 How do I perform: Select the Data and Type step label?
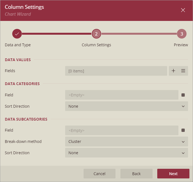18,45
